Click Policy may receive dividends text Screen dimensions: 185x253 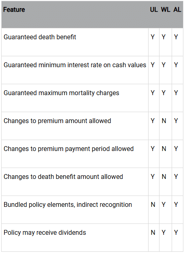(x=45, y=232)
